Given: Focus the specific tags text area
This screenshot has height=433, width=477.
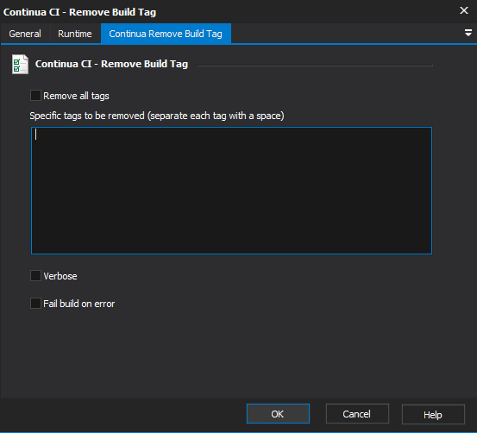Looking at the screenshot, I should pyautogui.click(x=231, y=191).
